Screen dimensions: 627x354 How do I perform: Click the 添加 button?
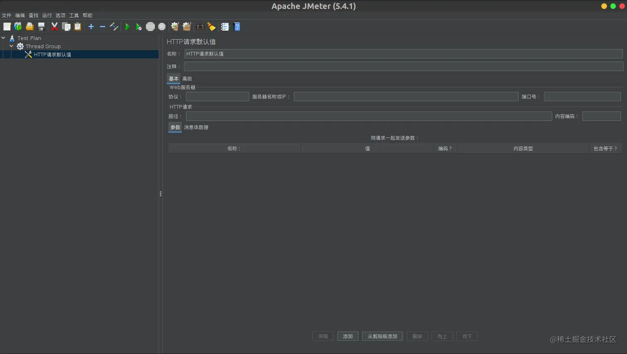(348, 336)
